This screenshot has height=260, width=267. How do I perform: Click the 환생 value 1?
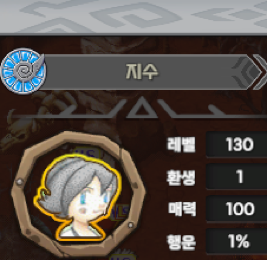[240, 177]
